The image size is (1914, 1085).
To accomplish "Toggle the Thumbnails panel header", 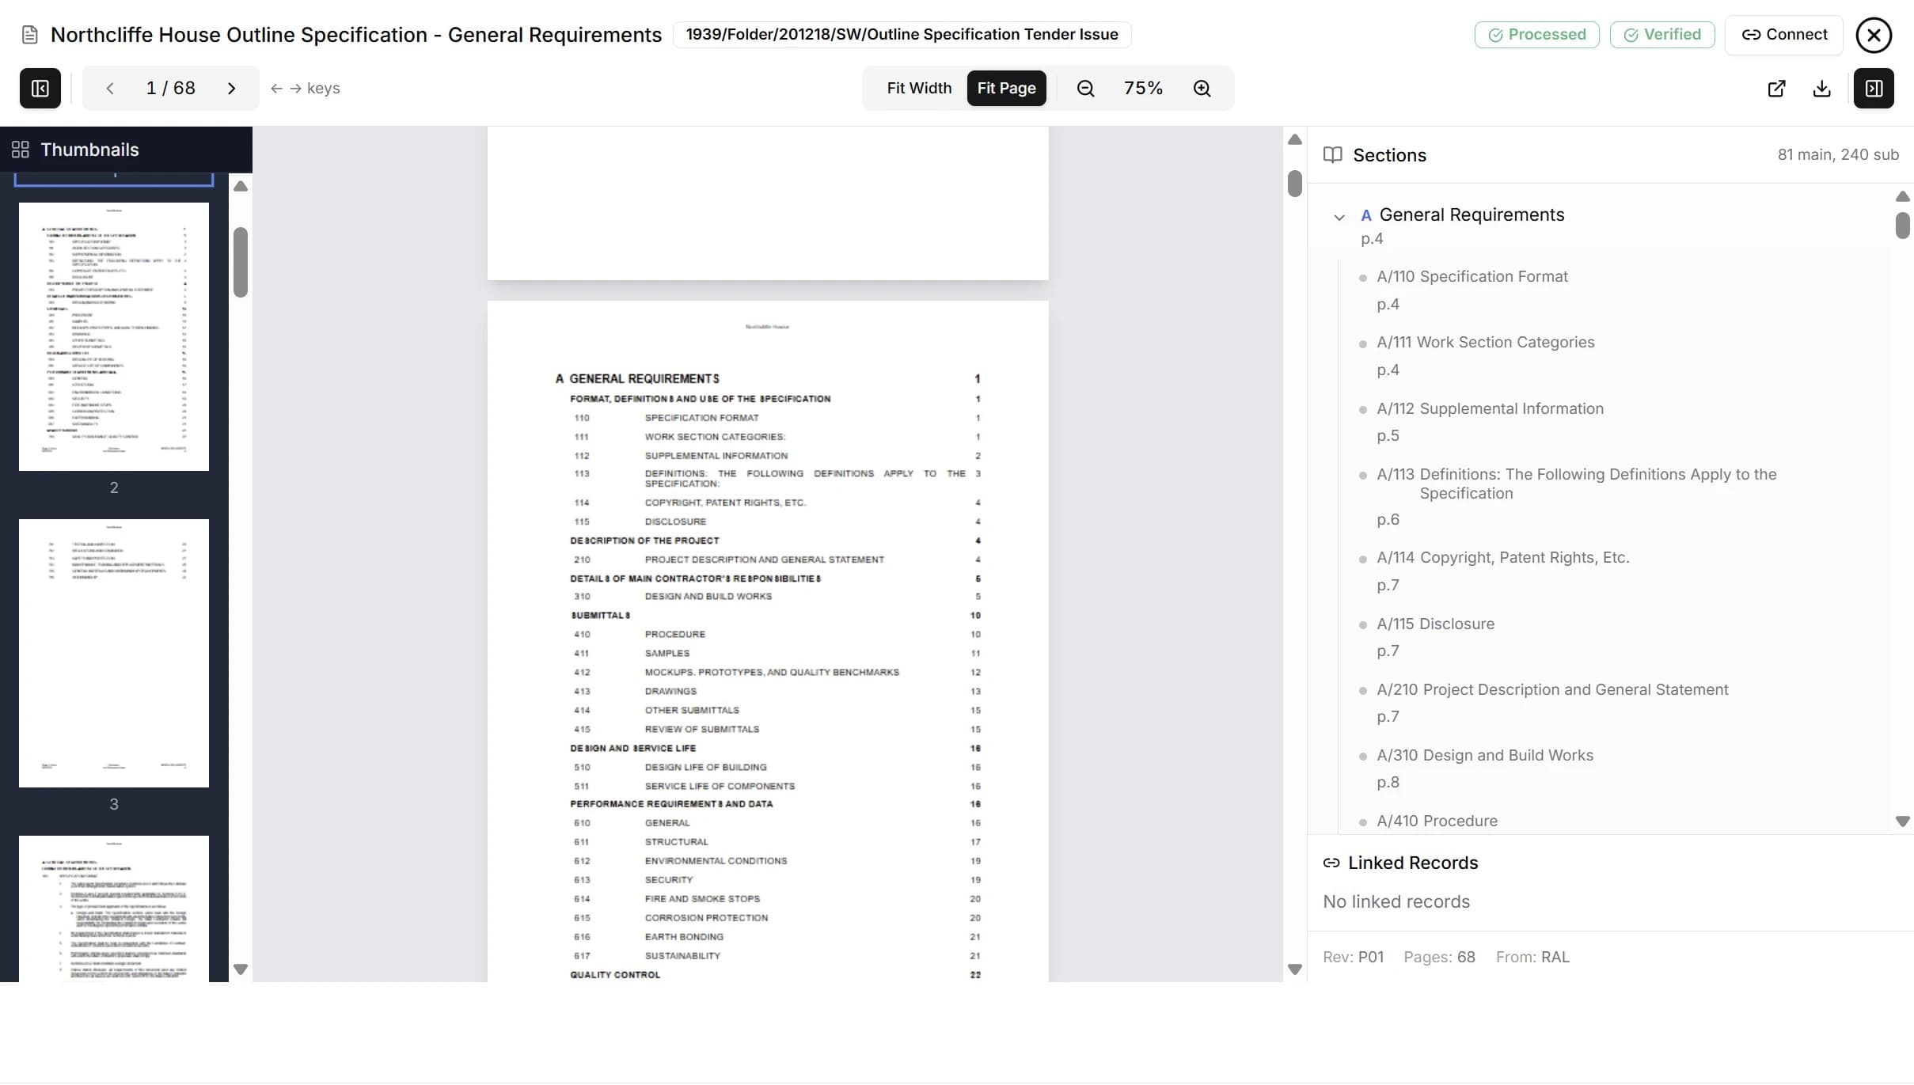I will (x=89, y=149).
